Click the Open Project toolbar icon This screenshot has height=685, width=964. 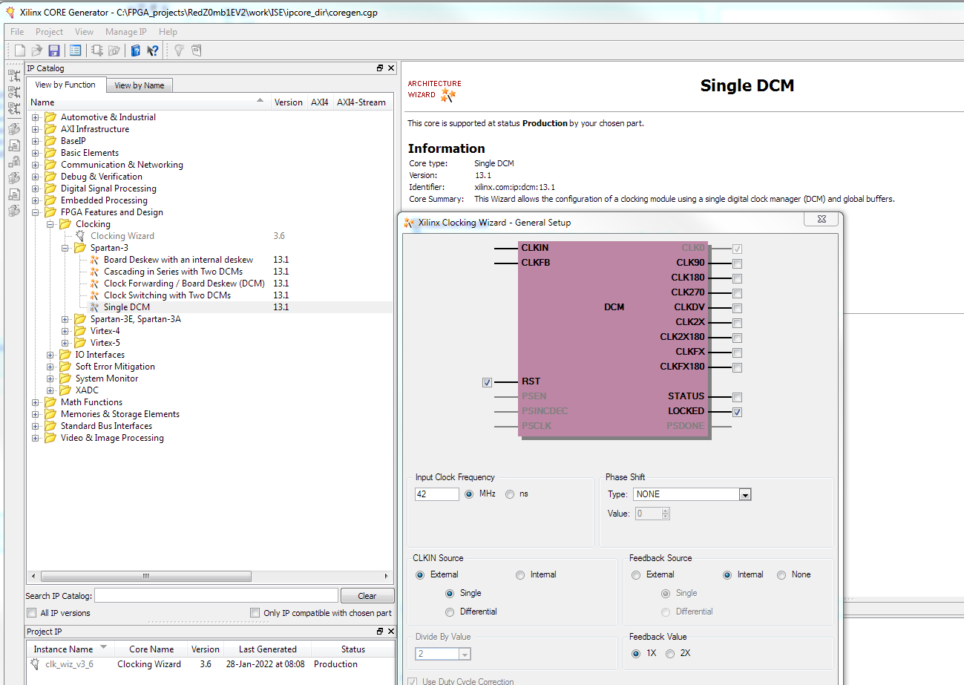click(36, 50)
